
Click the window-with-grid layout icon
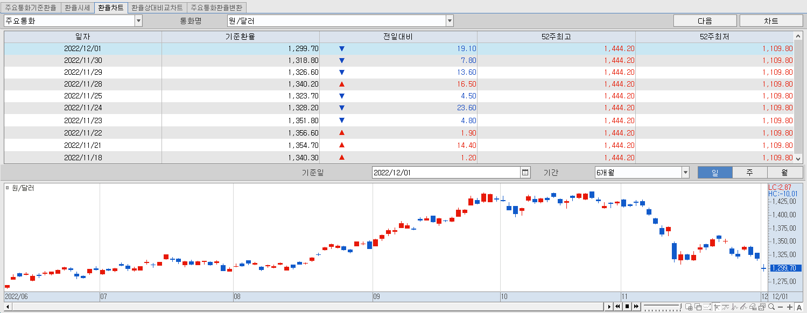689,307
